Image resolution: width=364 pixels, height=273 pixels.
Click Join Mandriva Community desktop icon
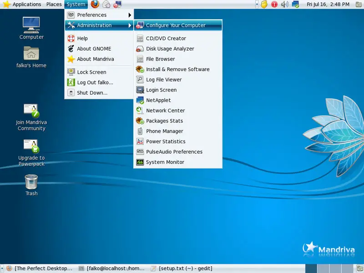(x=31, y=111)
